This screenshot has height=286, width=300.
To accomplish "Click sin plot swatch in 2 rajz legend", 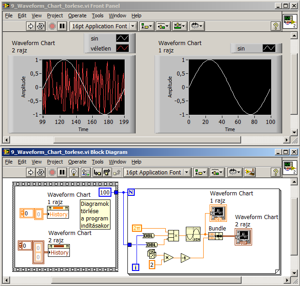I will pos(122,38).
